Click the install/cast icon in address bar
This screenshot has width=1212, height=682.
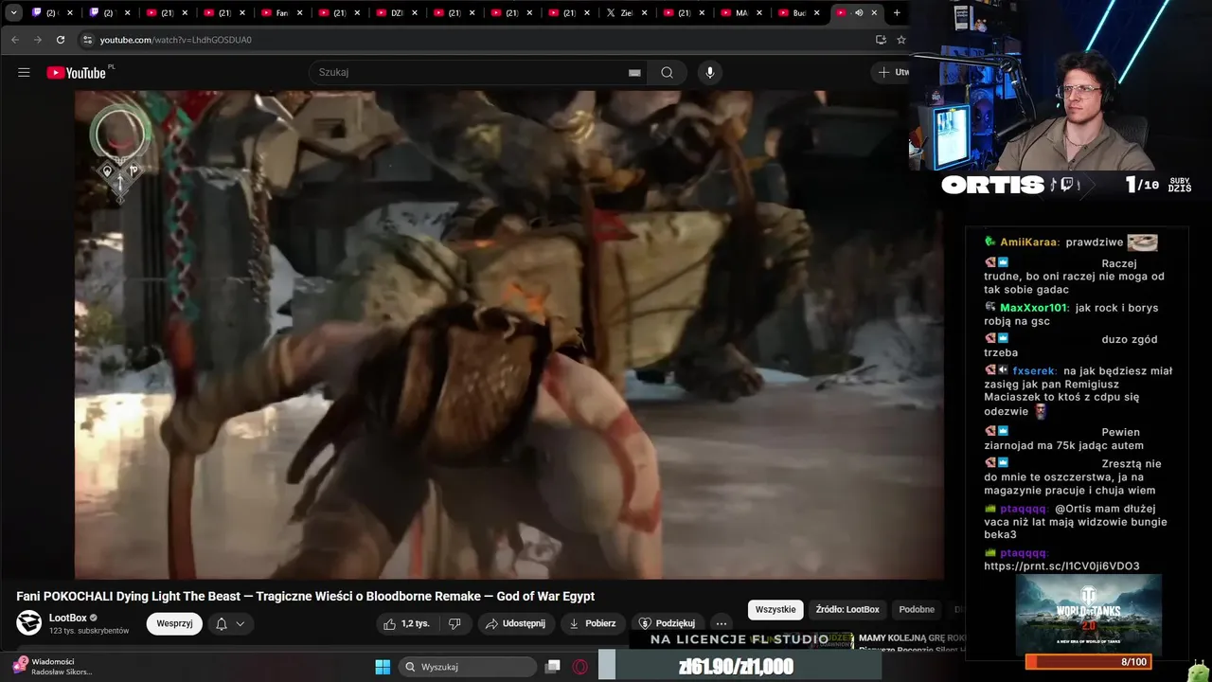pyautogui.click(x=881, y=40)
